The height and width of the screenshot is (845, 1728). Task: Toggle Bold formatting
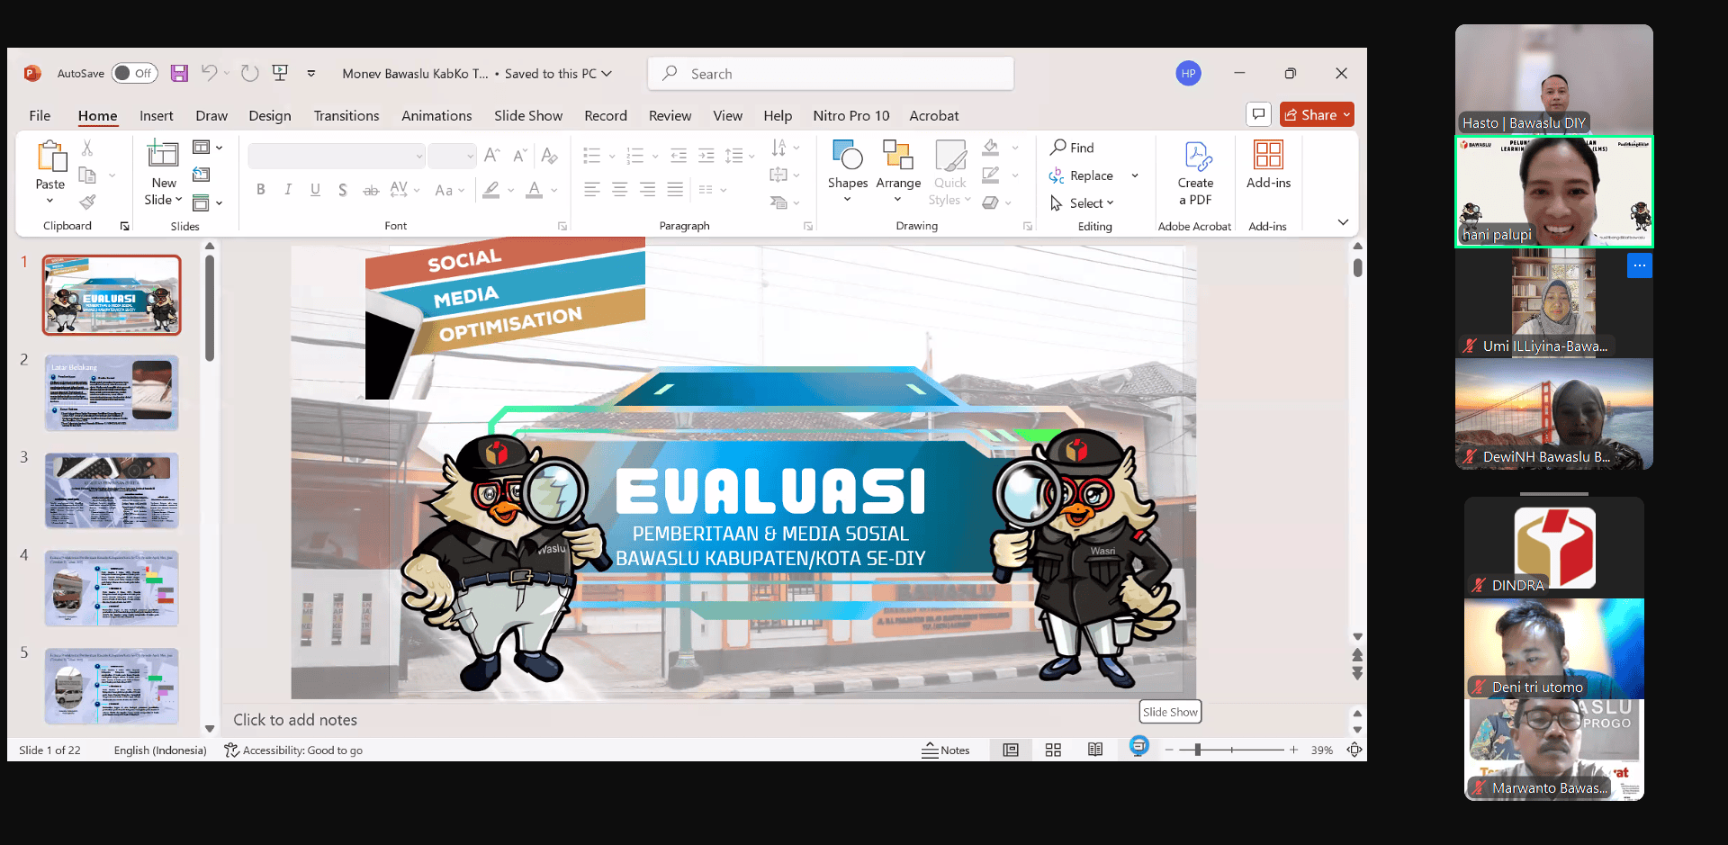261,190
